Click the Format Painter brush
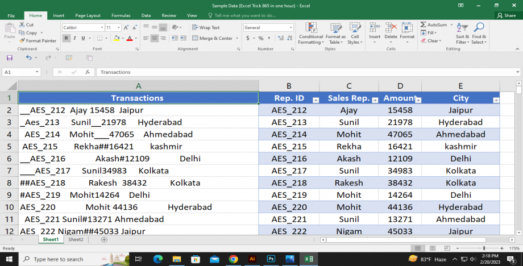The width and height of the screenshot is (523, 266). pyautogui.click(x=22, y=40)
